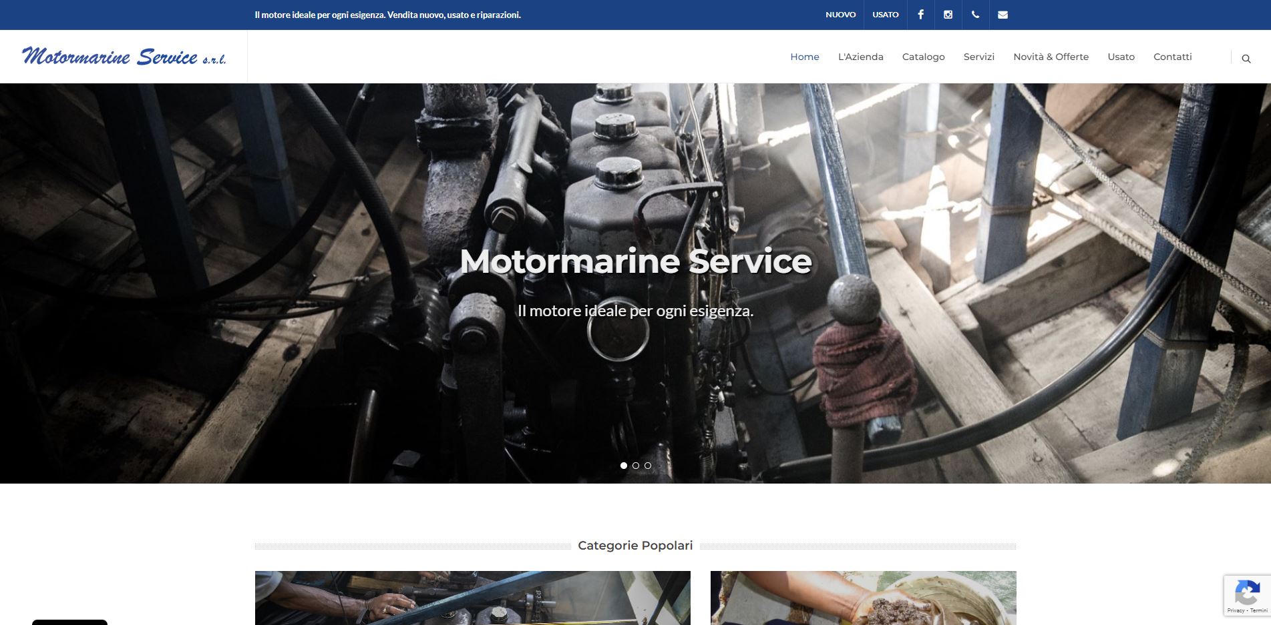
Task: Activate the first carousel indicator dot
Action: (x=624, y=466)
